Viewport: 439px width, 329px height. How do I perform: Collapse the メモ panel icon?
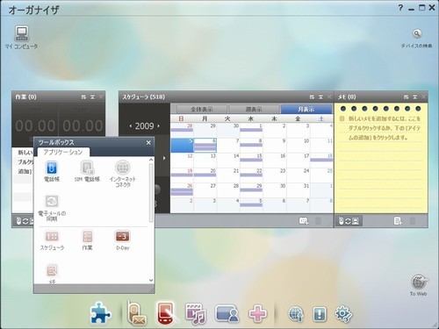click(414, 97)
